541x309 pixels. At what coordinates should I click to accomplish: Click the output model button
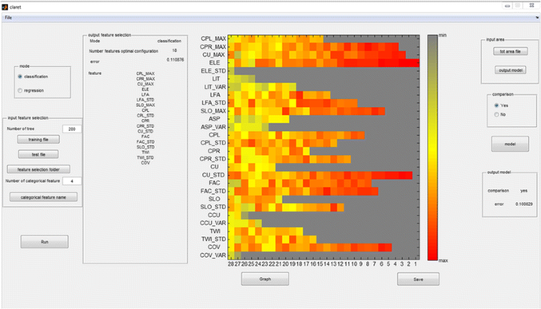point(510,70)
